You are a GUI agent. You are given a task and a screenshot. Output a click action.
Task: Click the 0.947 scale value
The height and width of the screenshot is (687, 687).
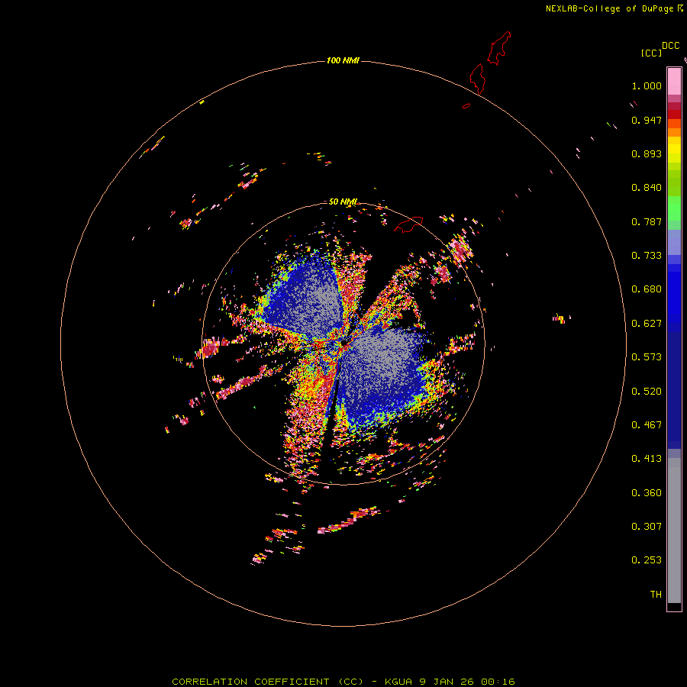(x=647, y=120)
